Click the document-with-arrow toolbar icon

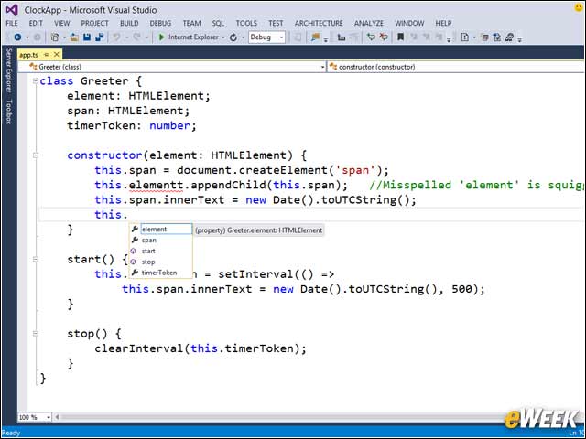tap(465, 37)
